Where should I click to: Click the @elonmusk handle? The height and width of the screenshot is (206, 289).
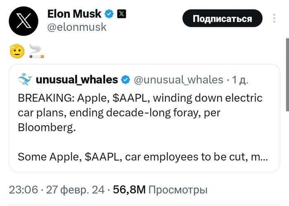pyautogui.click(x=77, y=27)
